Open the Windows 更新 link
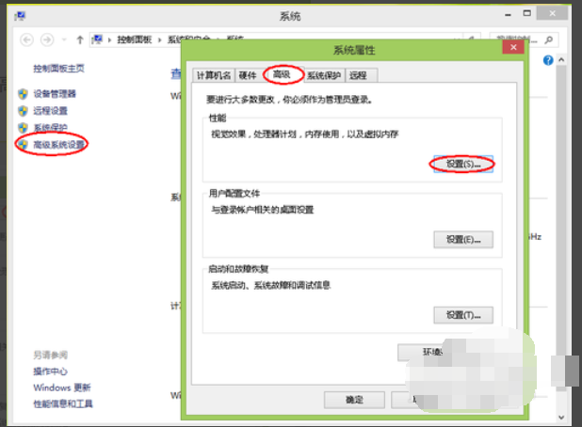 pyautogui.click(x=62, y=387)
